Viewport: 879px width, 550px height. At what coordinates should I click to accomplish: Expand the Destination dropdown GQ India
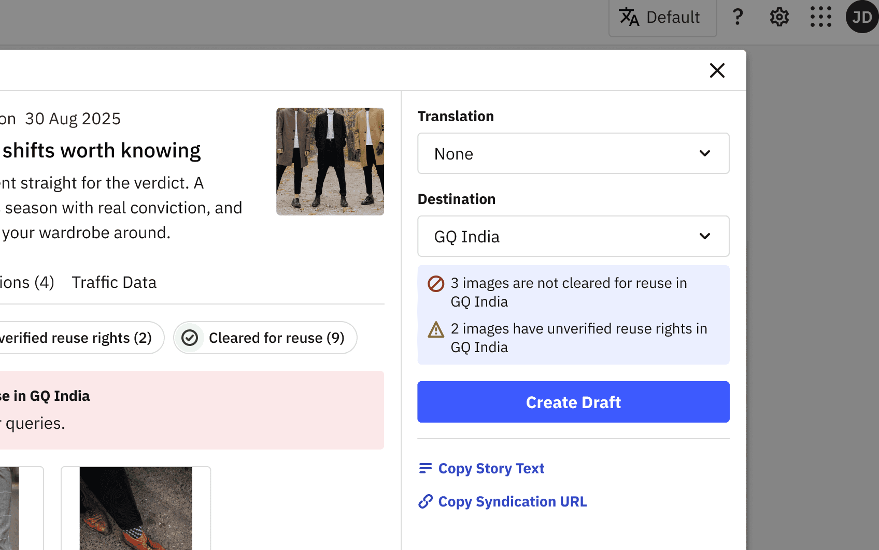tap(573, 236)
